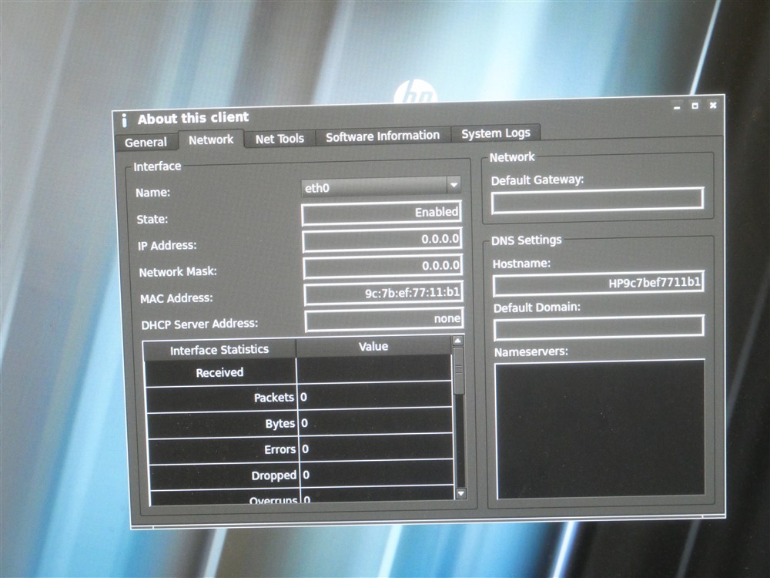Click the statistics scroll up arrow
Viewport: 770px width, 578px height.
click(x=457, y=340)
